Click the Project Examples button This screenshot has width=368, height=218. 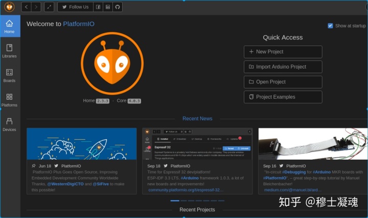pos(283,97)
